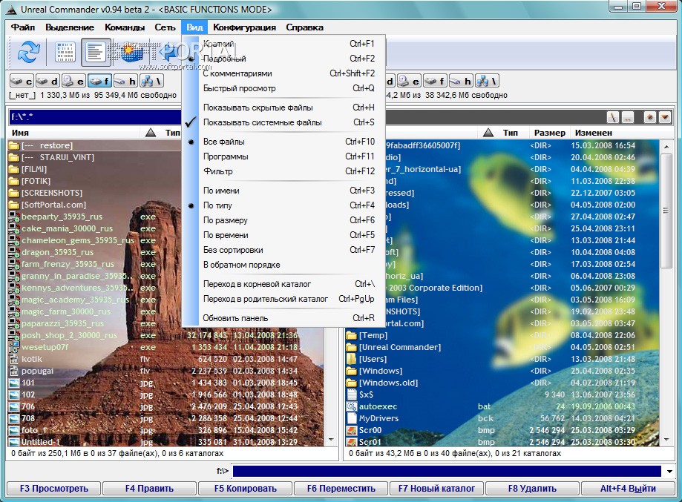The height and width of the screenshot is (502, 682).
Task: Sort files По имени
Action: [283, 191]
